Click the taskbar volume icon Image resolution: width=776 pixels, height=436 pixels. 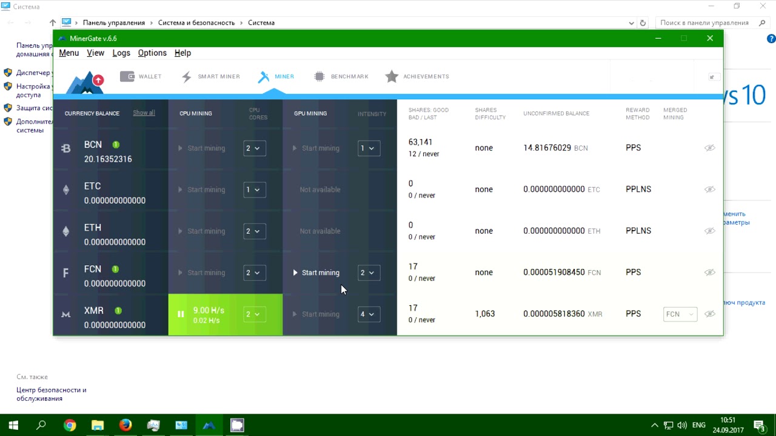click(682, 425)
